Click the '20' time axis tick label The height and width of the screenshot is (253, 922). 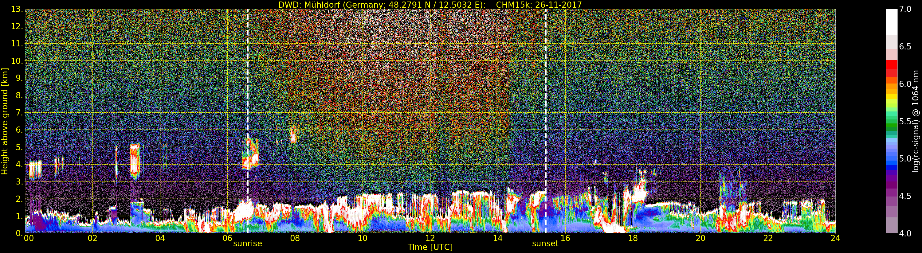point(700,238)
